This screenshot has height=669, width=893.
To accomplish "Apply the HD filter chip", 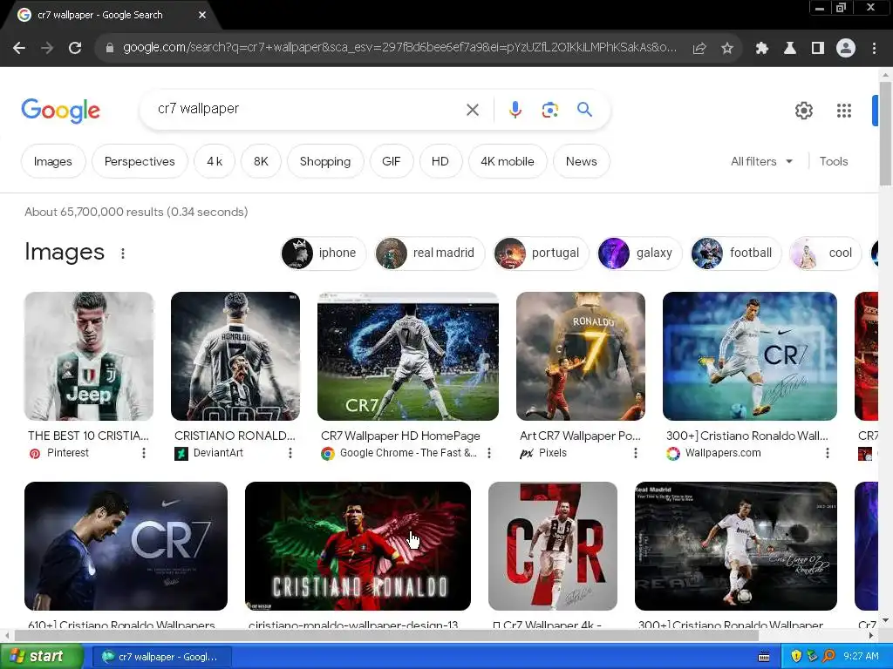I will 440,161.
